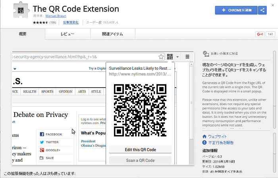The width and height of the screenshot is (278, 178).
Task: Click Edit this QR Code button
Action: pos(140,150)
